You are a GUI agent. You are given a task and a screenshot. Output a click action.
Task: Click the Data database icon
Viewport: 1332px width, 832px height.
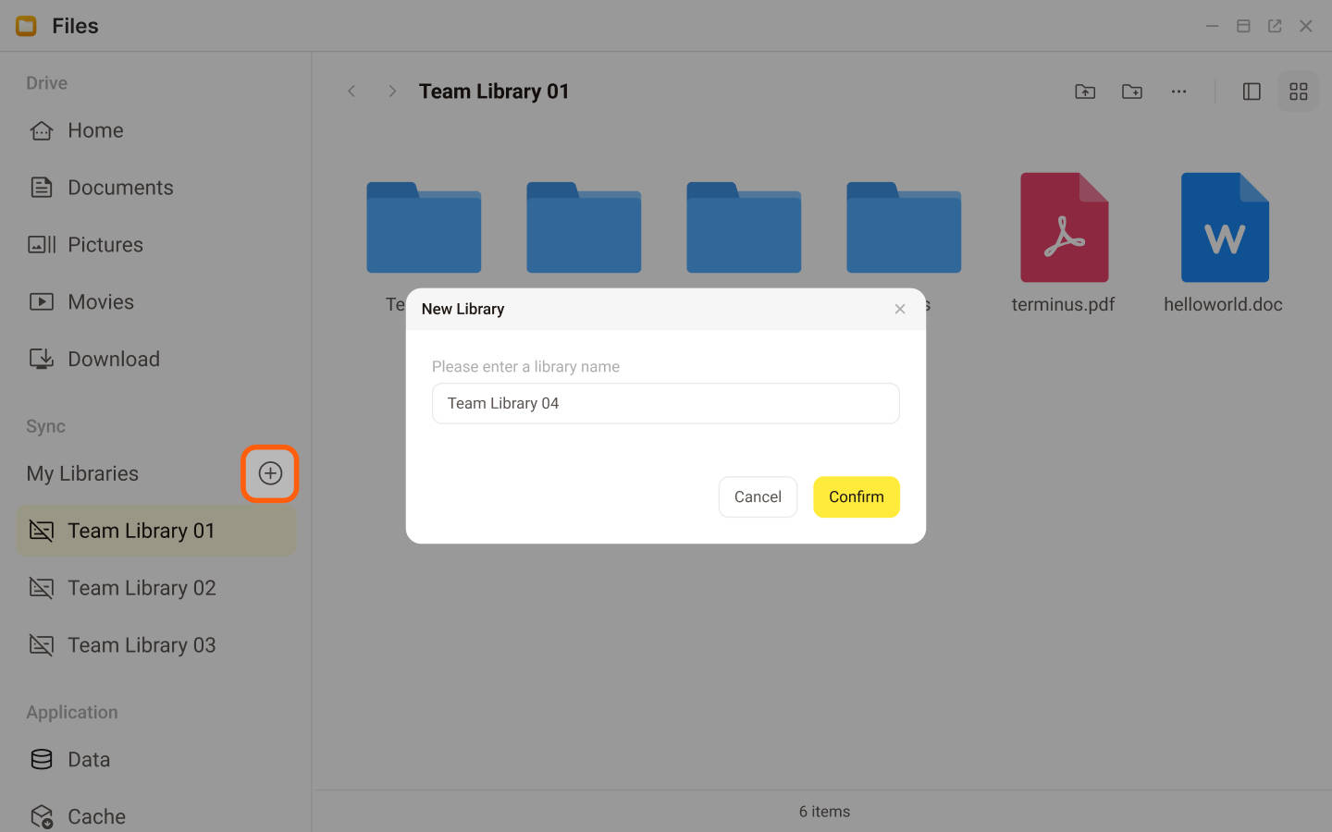point(42,760)
